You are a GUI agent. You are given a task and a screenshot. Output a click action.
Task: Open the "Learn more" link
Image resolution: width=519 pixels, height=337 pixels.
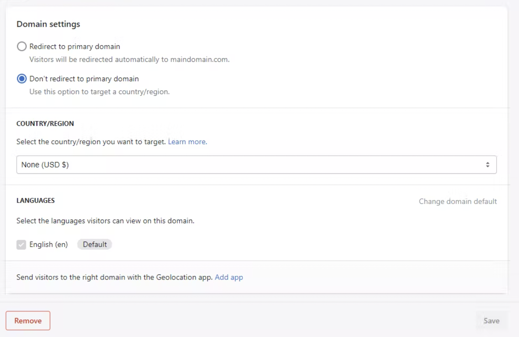187,142
